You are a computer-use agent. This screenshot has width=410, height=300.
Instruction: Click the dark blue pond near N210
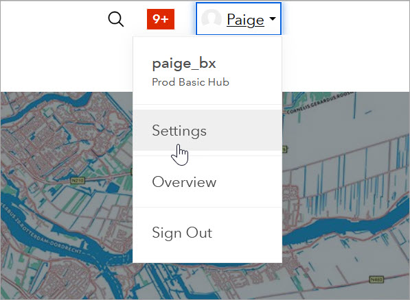[113, 188]
